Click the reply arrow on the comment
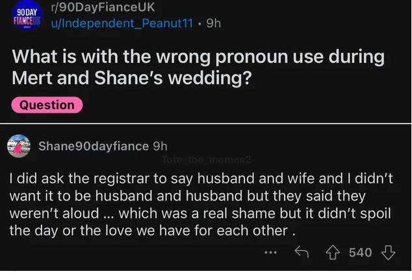412x280 pixels. (301, 252)
